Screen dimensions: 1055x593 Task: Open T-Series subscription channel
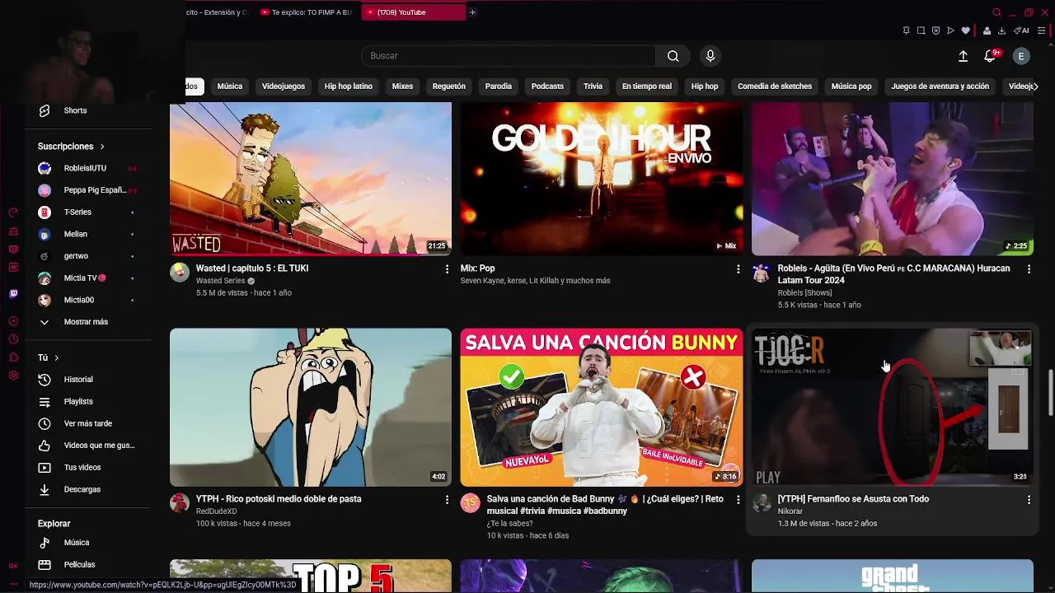point(89,212)
